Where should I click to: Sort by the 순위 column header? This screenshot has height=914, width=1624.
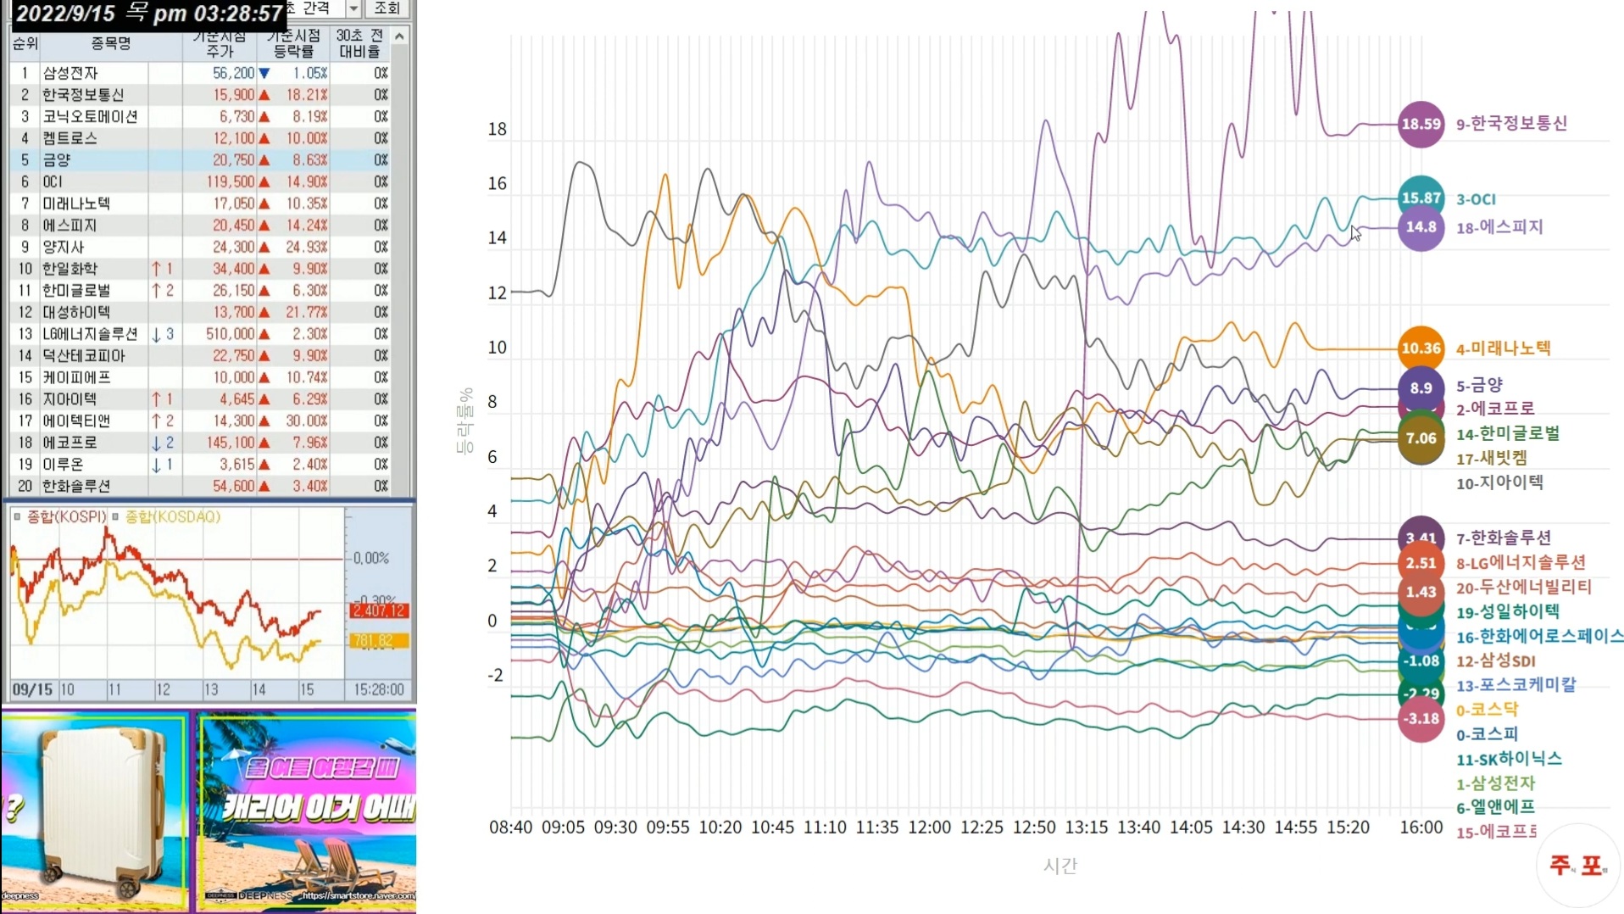pos(25,43)
